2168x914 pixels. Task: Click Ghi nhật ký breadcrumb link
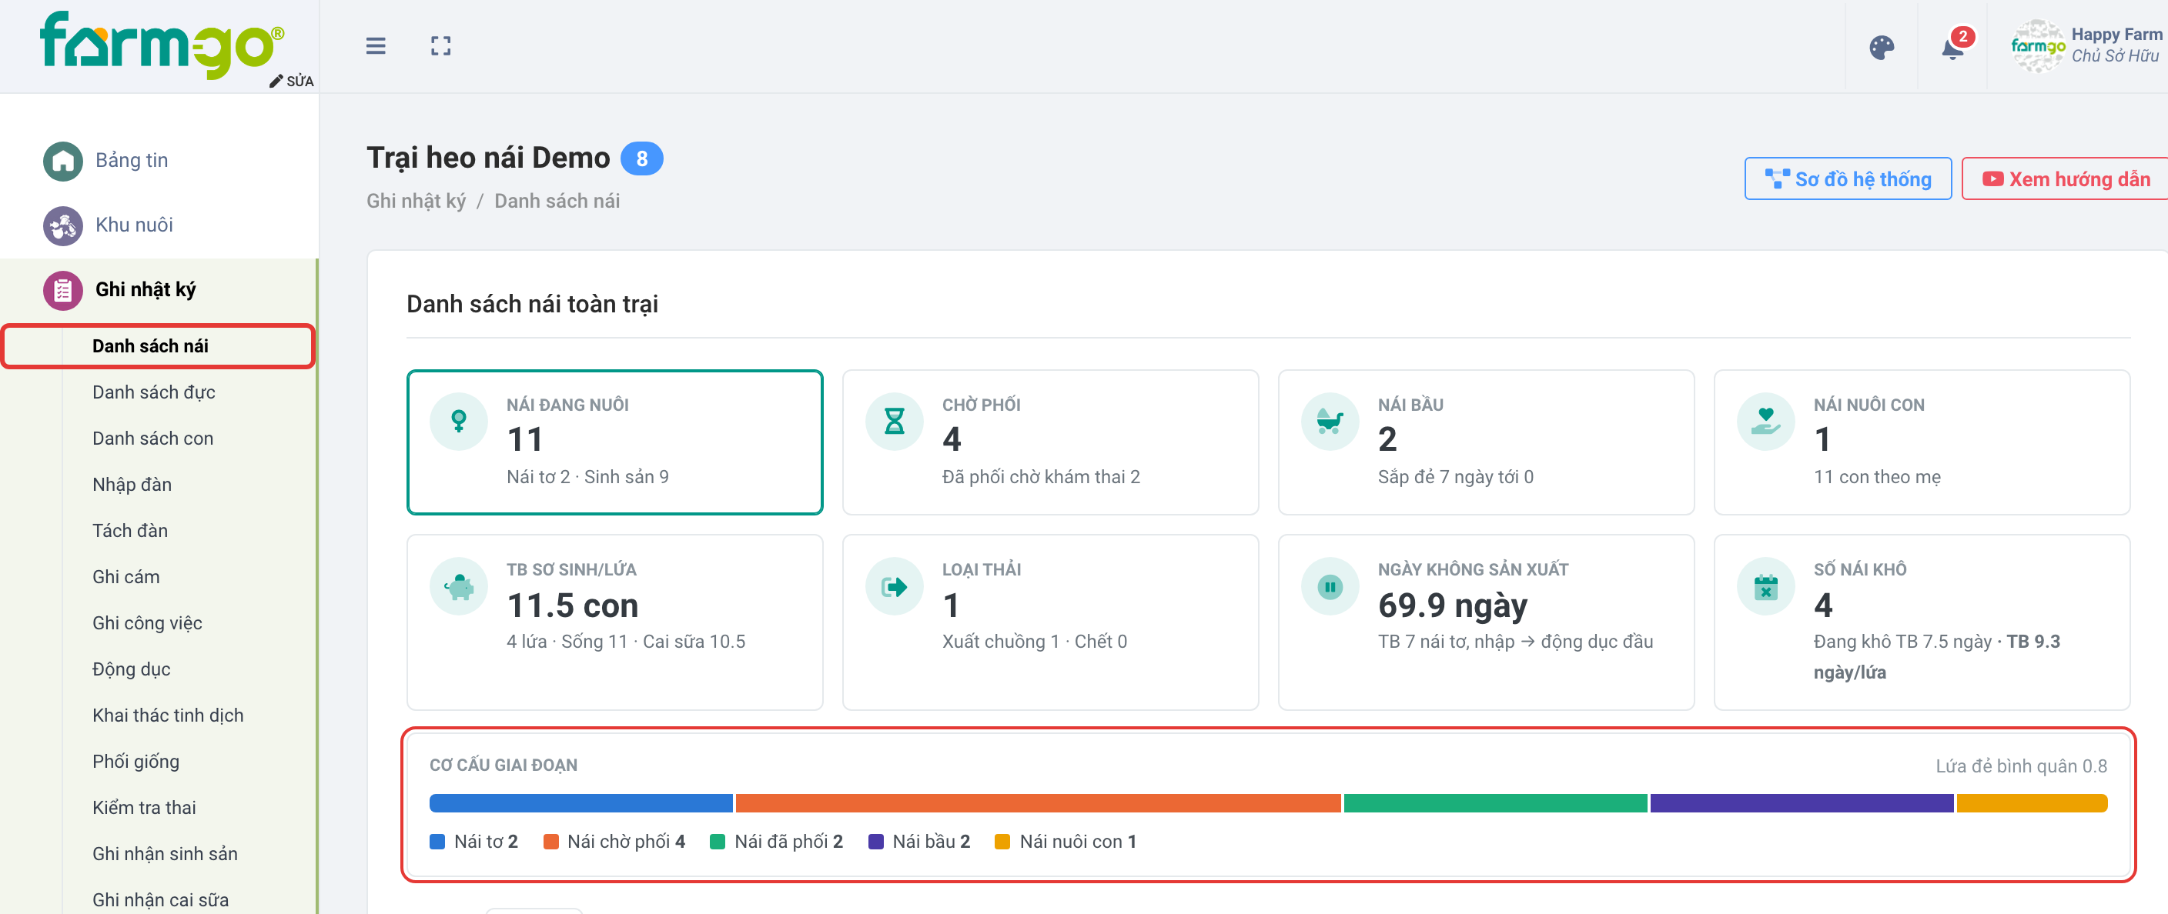tap(416, 201)
